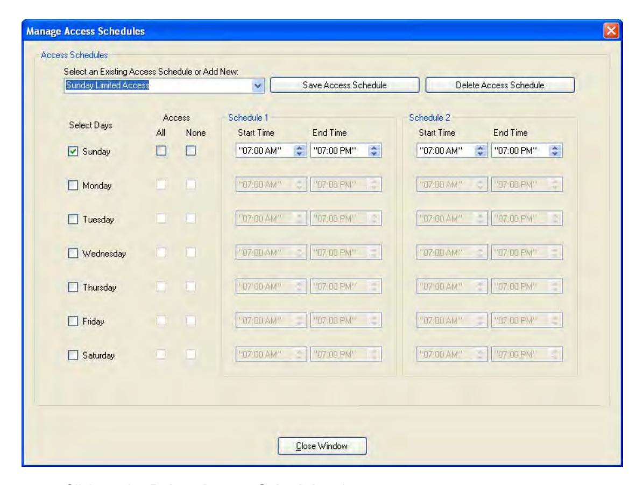The width and height of the screenshot is (636, 485).
Task: Check the Wednesday day checkbox
Action: point(73,253)
